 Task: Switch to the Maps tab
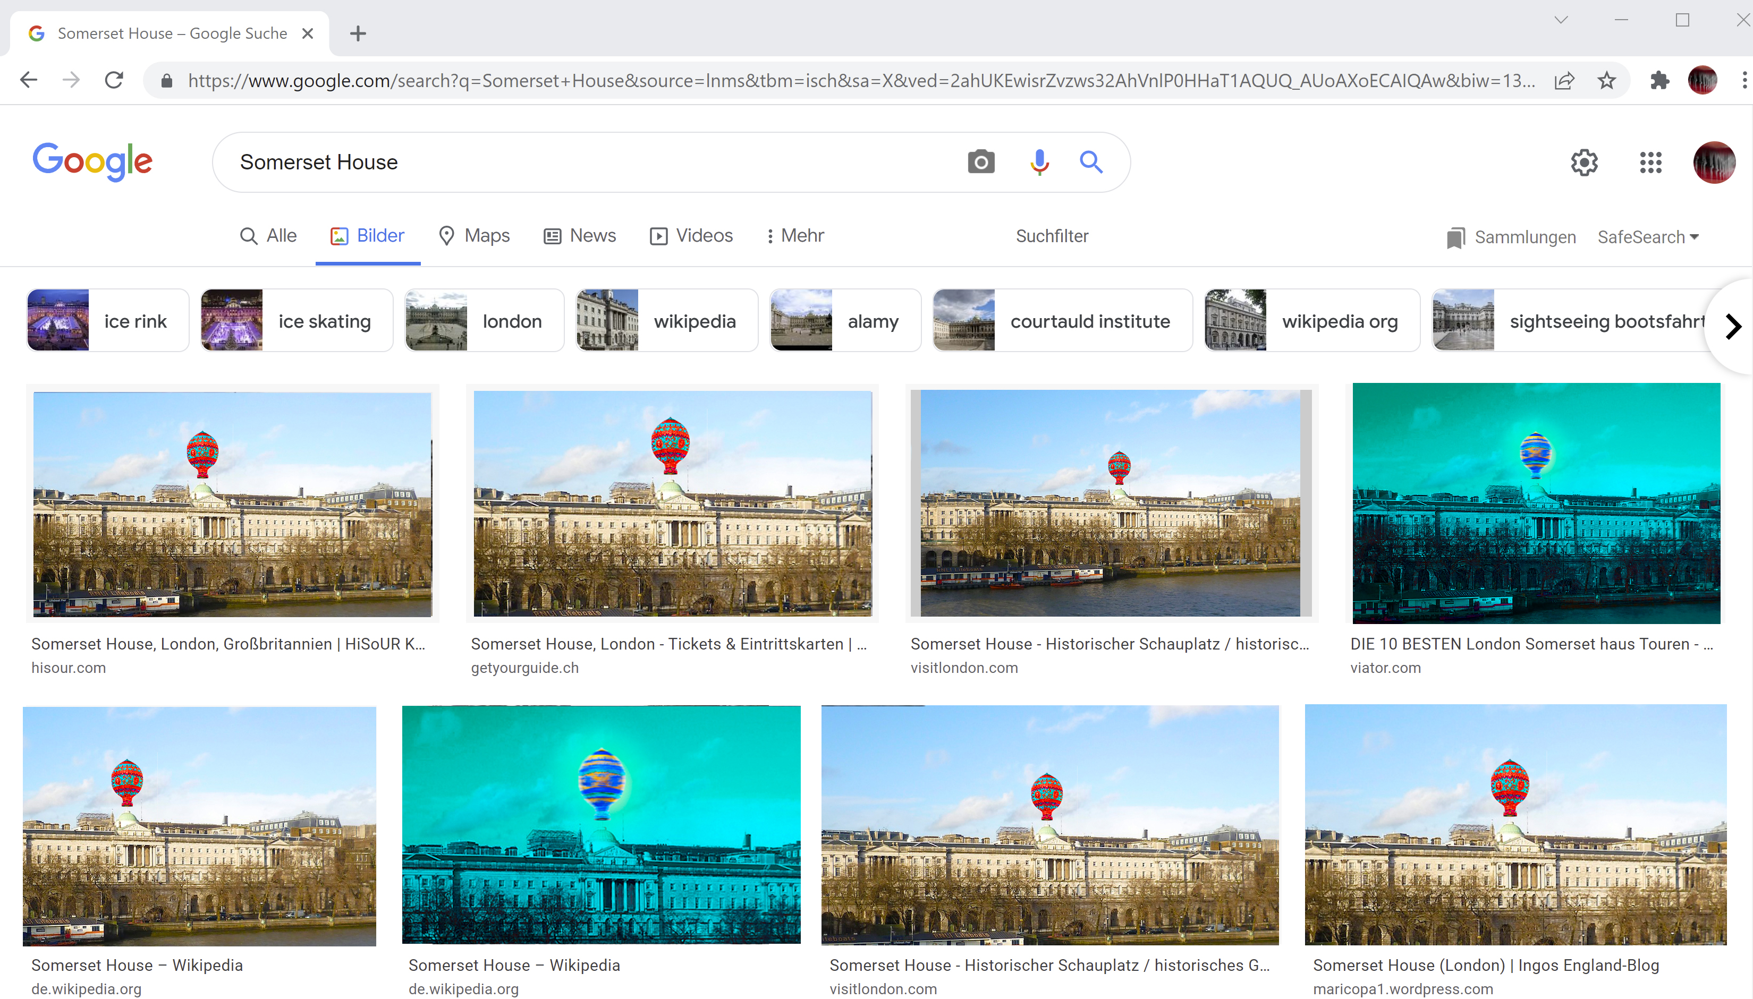coord(475,235)
